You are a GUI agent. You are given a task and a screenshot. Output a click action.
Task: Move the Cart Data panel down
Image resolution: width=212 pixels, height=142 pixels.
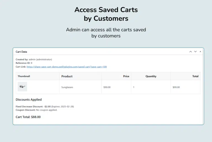click(x=195, y=51)
